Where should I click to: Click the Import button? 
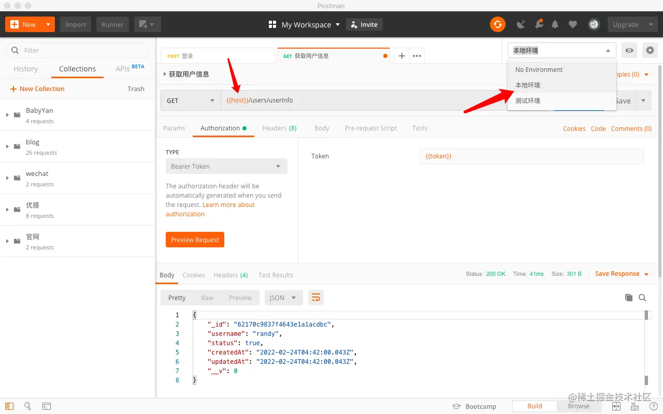point(76,24)
